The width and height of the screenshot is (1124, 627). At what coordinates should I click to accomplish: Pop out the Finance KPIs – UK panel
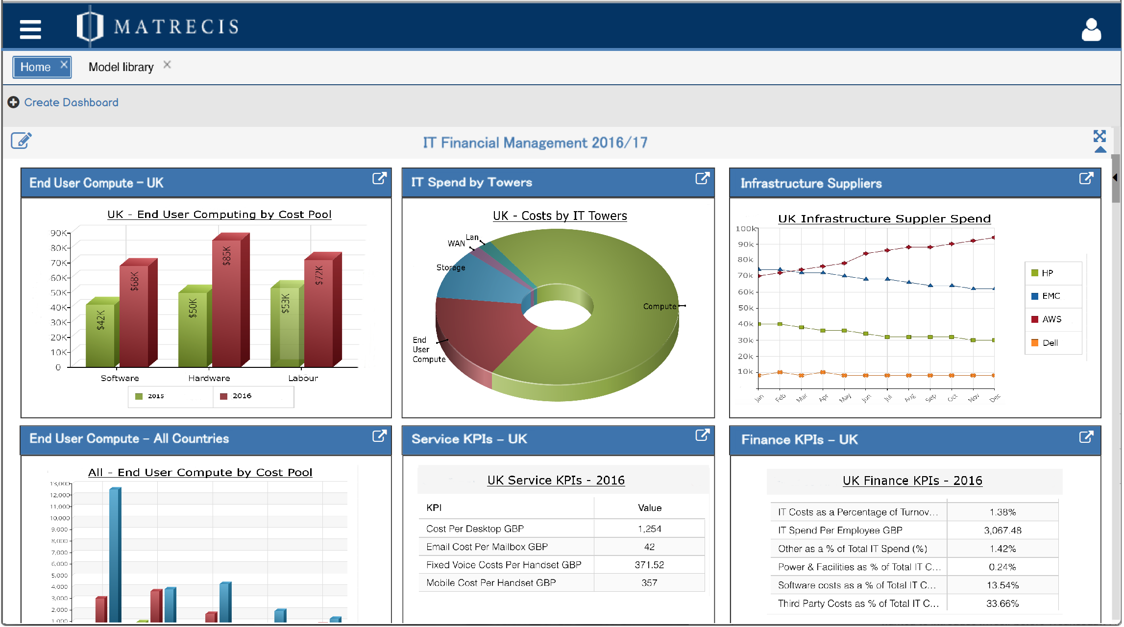pyautogui.click(x=1086, y=437)
